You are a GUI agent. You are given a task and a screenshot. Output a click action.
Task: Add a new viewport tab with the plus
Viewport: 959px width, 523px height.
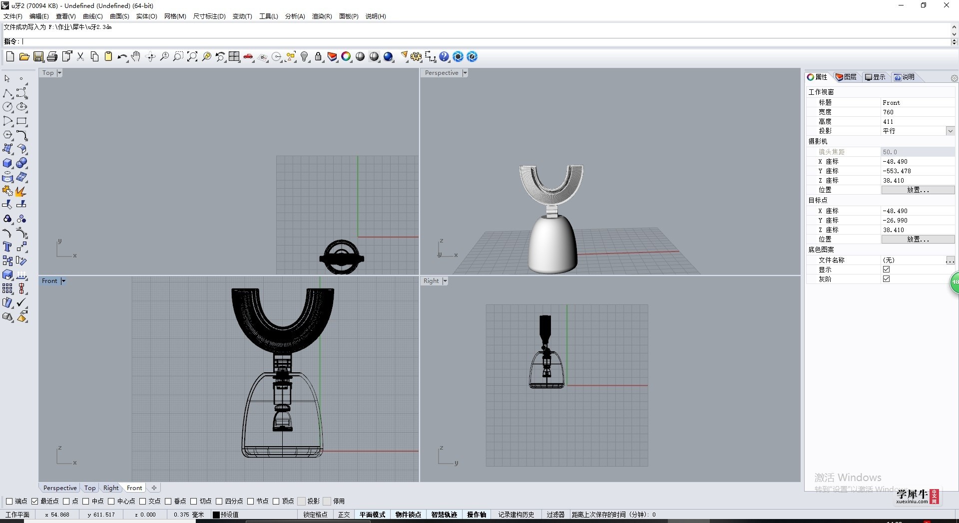click(154, 488)
